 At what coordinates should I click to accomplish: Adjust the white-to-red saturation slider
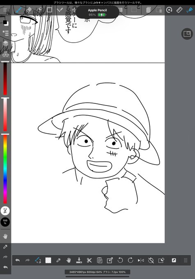[x=5, y=114]
